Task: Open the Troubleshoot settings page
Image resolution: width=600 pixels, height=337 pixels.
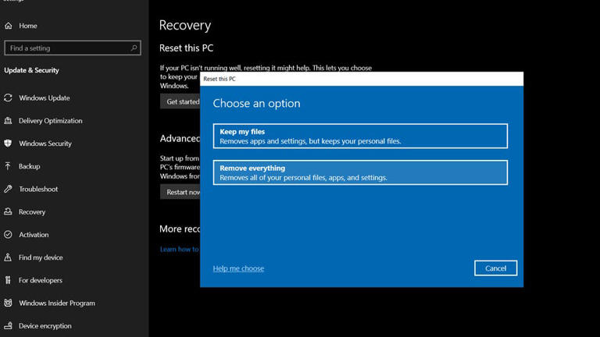Action: click(x=38, y=189)
